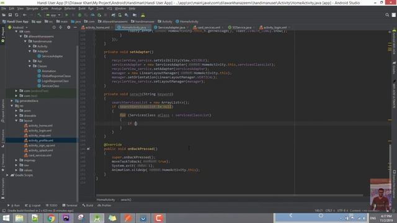Click the Handi User App breadcrumb

[15, 22]
